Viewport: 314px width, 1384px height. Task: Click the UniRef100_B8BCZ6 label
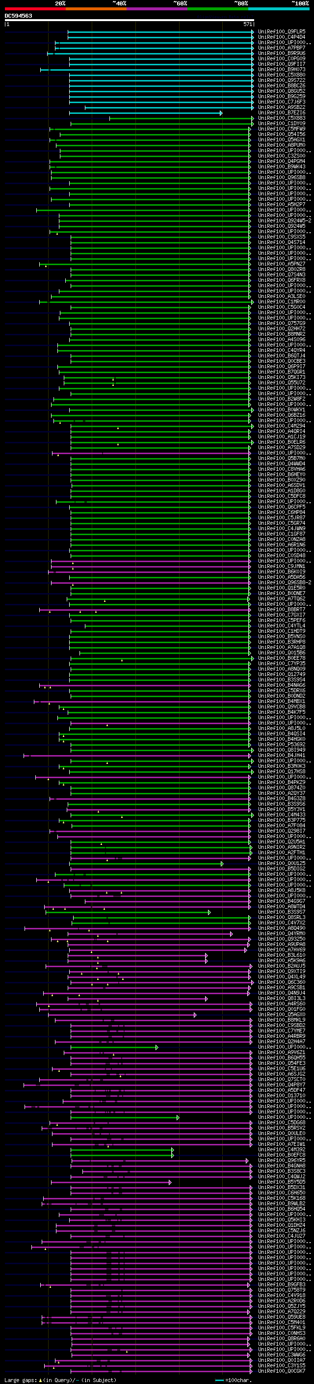click(282, 85)
